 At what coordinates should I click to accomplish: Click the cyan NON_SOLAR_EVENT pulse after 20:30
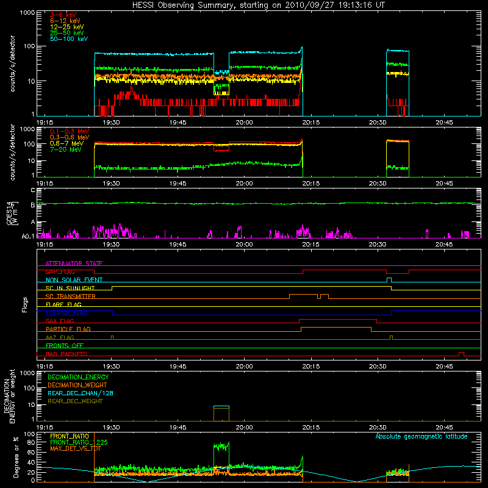(389, 280)
